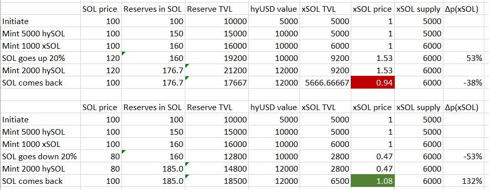Select 2800 xSOL TVL in "SOL goes down 20%" row
The height and width of the screenshot is (190, 489).
325,156
